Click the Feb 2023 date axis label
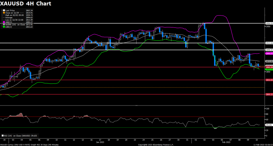Image resolution: width=273 pixels, height=146 pixels. (x=227, y=142)
